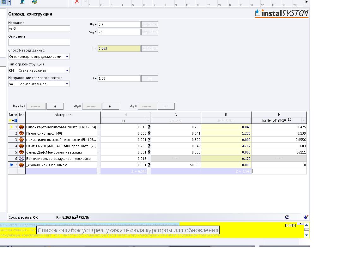Click the ellipsis button for Гипс - картоногипсовая плита

(x=99, y=127)
